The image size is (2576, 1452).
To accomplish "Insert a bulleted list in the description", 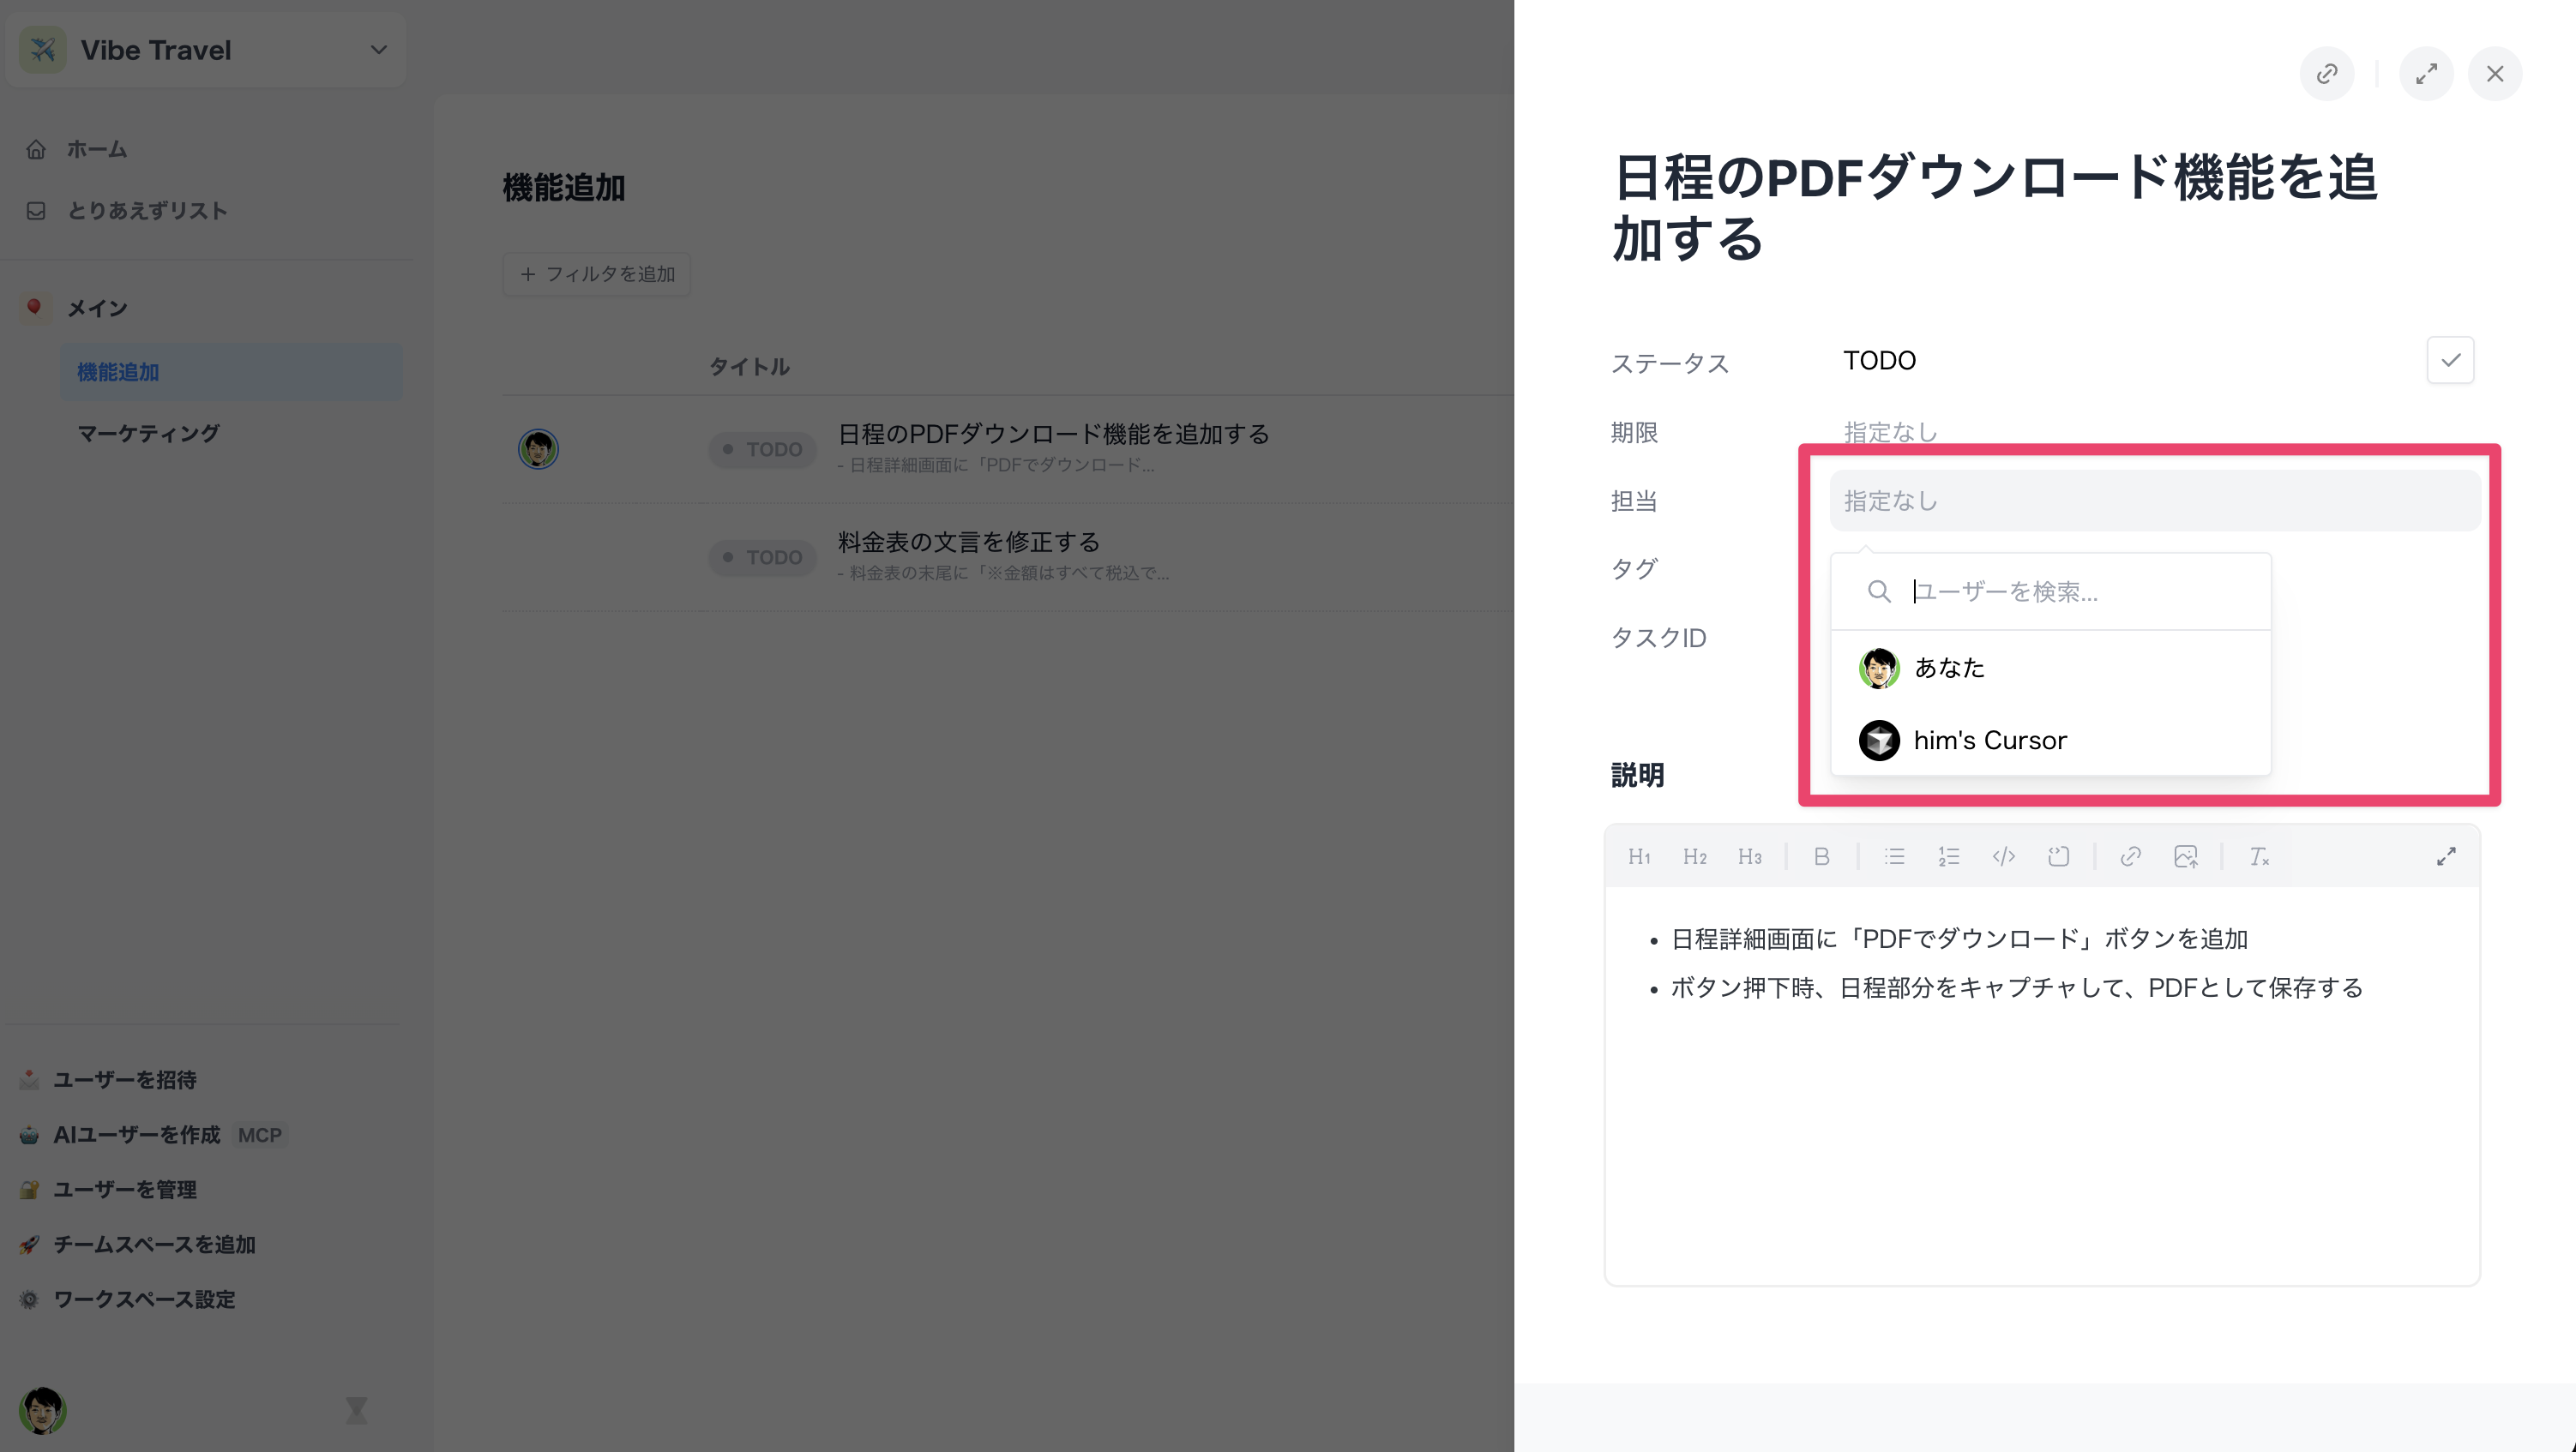I will (1894, 856).
